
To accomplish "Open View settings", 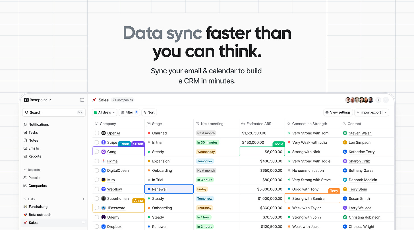I will coord(338,112).
